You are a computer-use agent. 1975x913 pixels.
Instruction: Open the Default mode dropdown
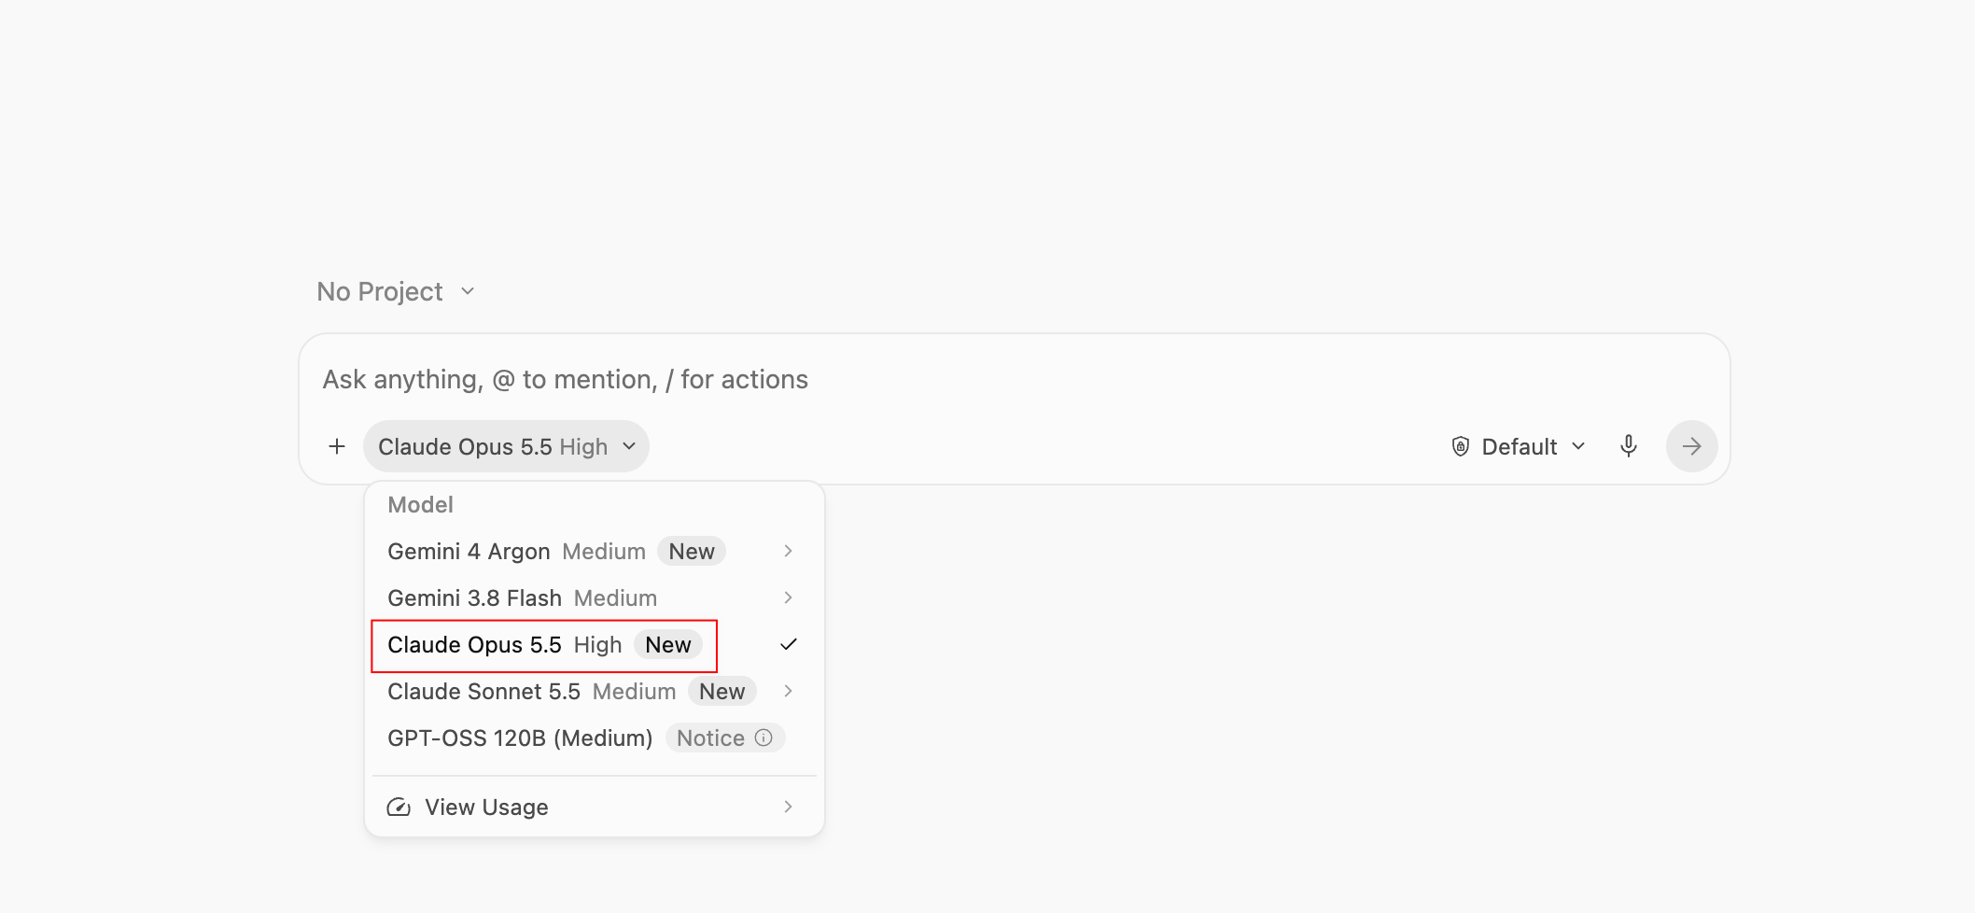1519,446
